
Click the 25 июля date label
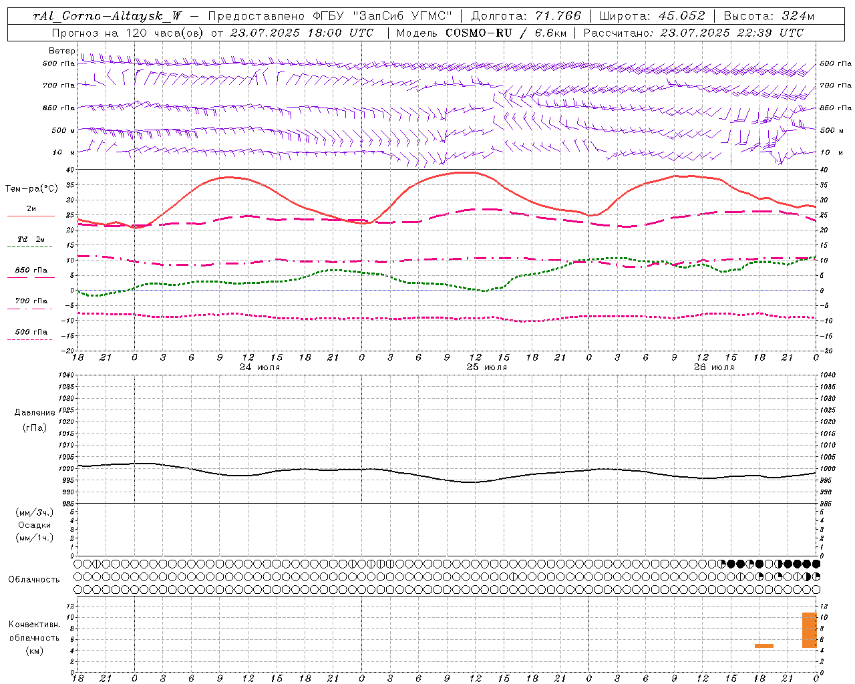(x=486, y=367)
